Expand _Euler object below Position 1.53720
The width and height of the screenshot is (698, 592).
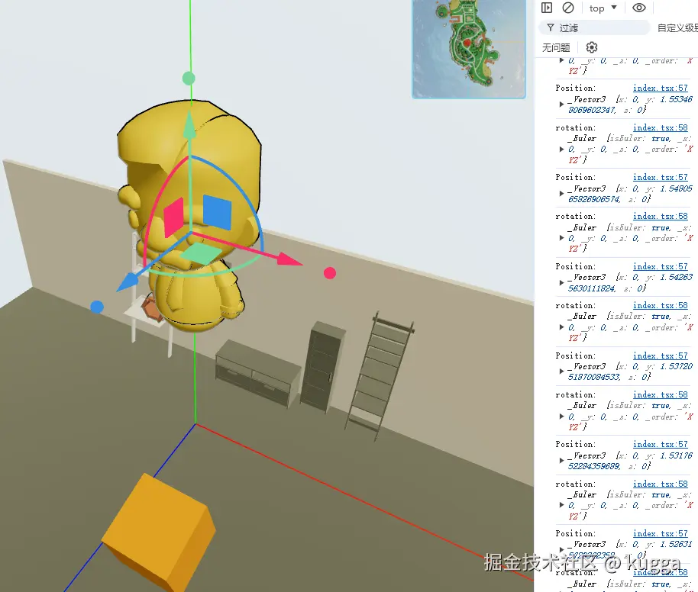562,417
